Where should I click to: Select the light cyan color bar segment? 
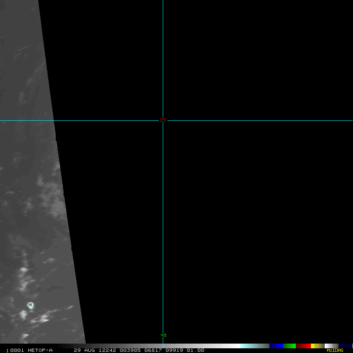click(x=249, y=346)
